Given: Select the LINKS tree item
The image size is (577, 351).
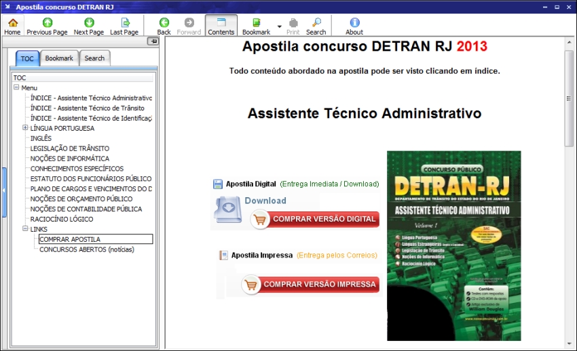Looking at the screenshot, I should pos(39,229).
